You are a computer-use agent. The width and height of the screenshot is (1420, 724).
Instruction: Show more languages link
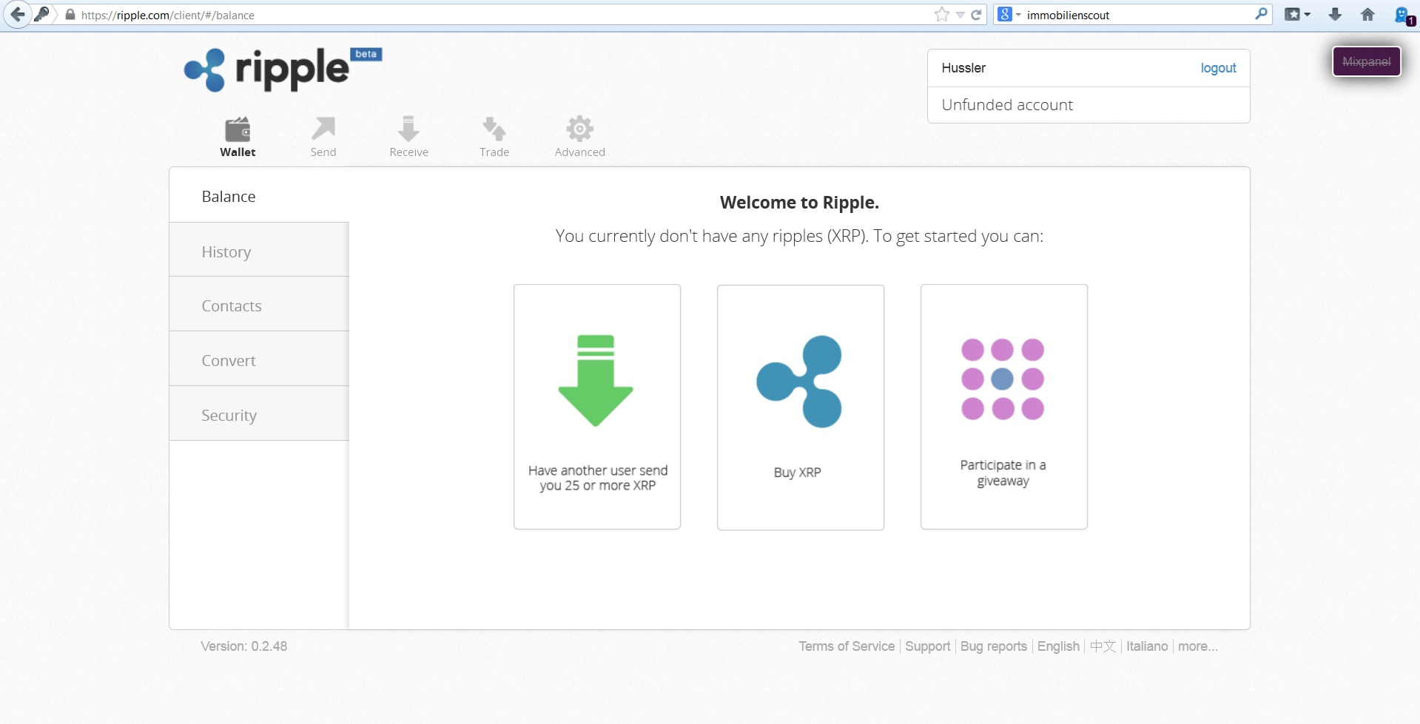[x=1197, y=646]
